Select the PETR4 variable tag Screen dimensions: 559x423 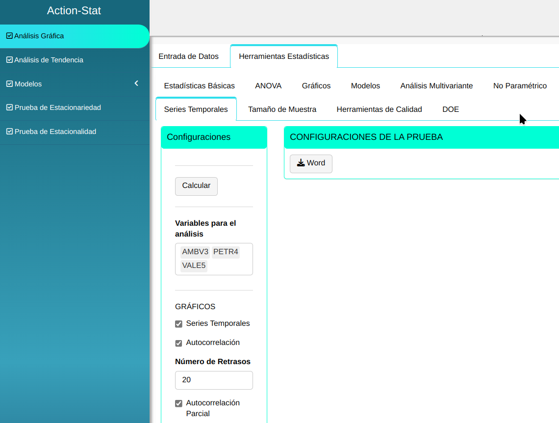click(226, 252)
